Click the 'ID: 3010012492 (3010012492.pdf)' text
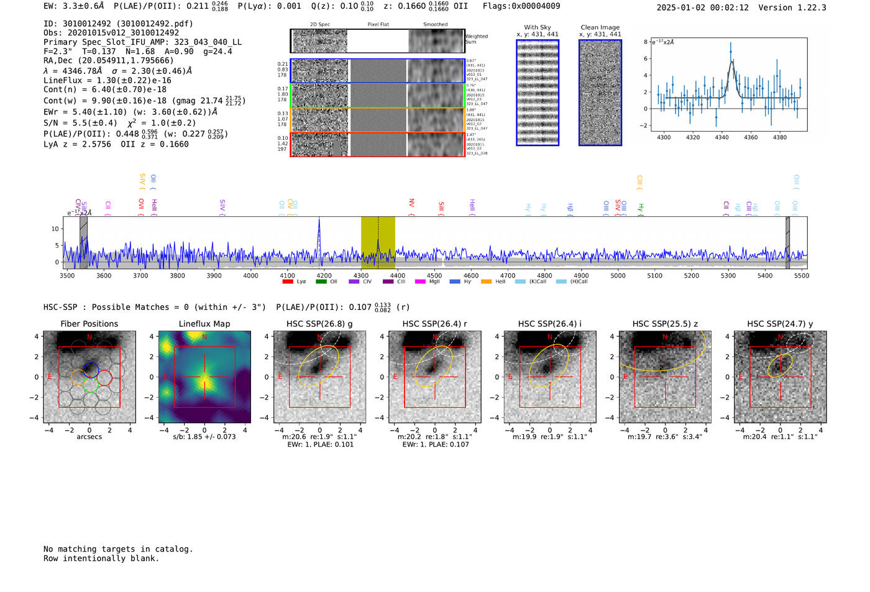Image resolution: width=870 pixels, height=592 pixels. click(118, 24)
